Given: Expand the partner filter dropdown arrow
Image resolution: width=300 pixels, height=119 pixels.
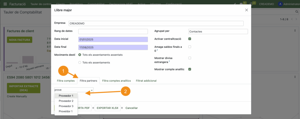Looking at the screenshot, I should (91, 90).
